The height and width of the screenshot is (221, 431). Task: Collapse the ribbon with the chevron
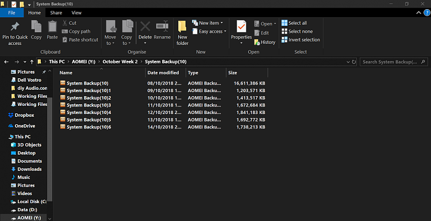tap(418, 13)
